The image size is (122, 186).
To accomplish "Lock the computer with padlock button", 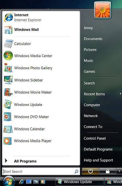I will pyautogui.click(x=107, y=171).
